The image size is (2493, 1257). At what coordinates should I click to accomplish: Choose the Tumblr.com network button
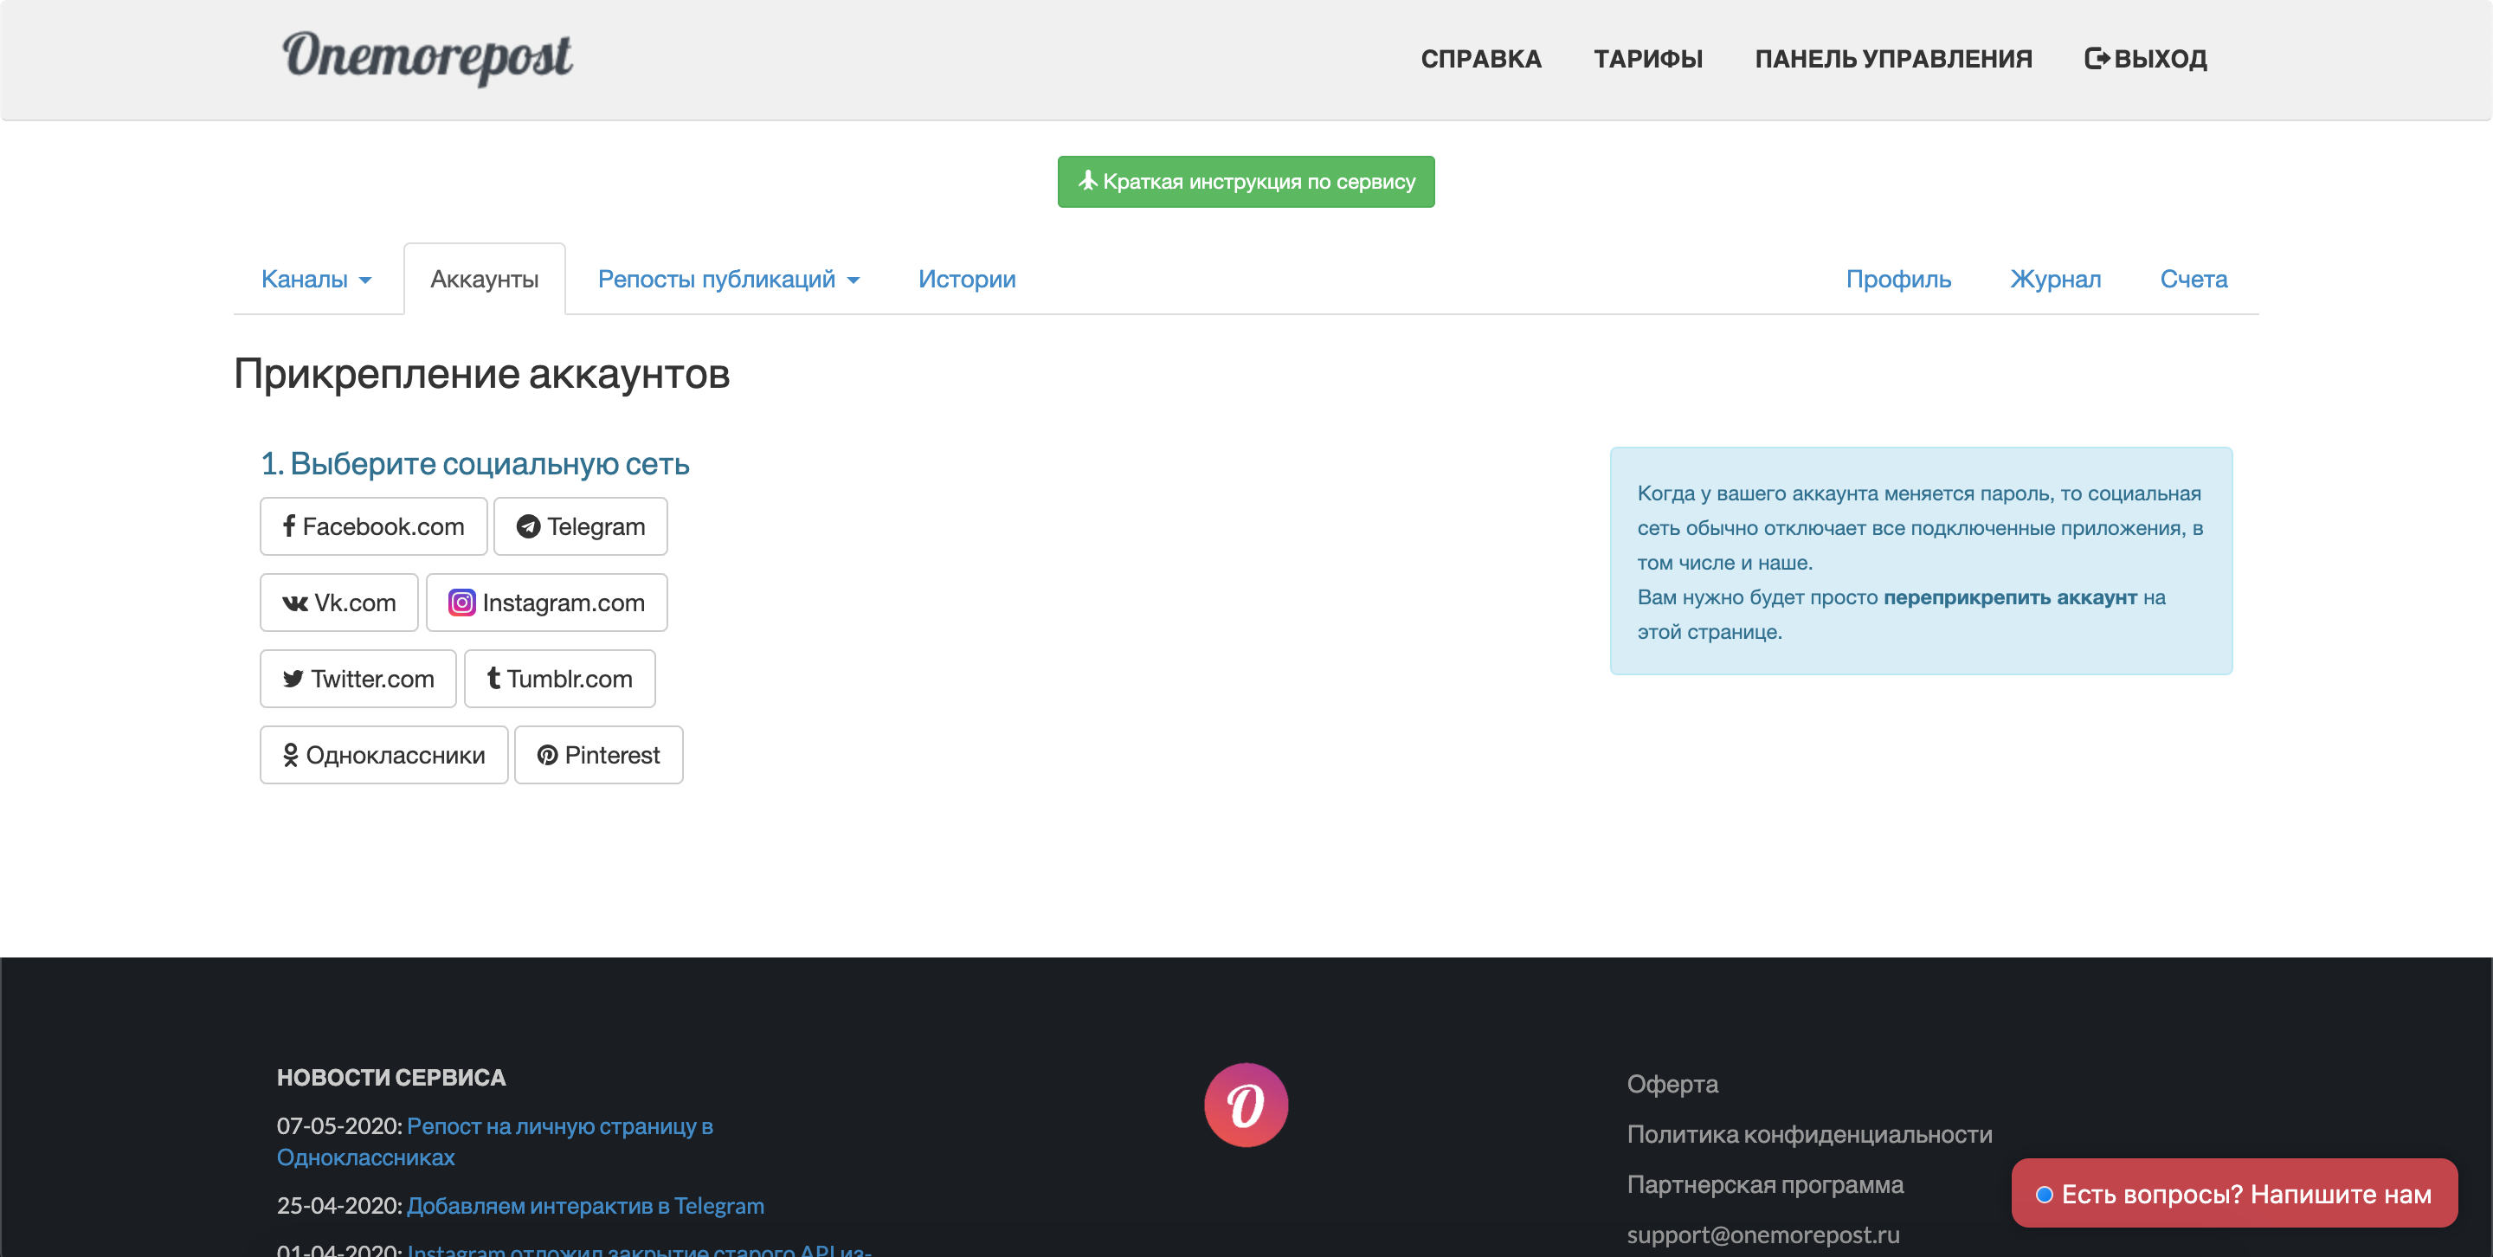(x=559, y=680)
